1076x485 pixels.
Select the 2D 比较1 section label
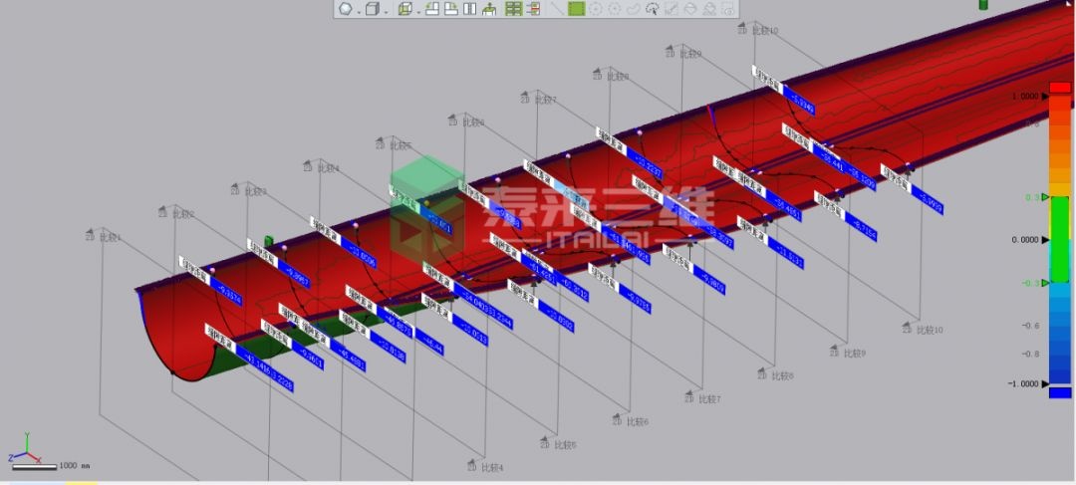click(103, 237)
